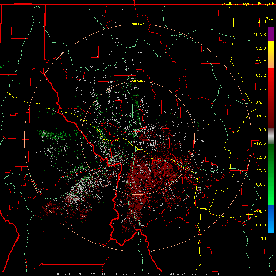Click the -32.0 velocity scale value
276x276 pixels.
tap(260, 157)
